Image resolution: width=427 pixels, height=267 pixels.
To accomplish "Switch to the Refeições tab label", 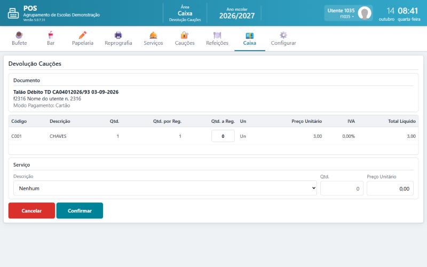I will (x=217, y=43).
